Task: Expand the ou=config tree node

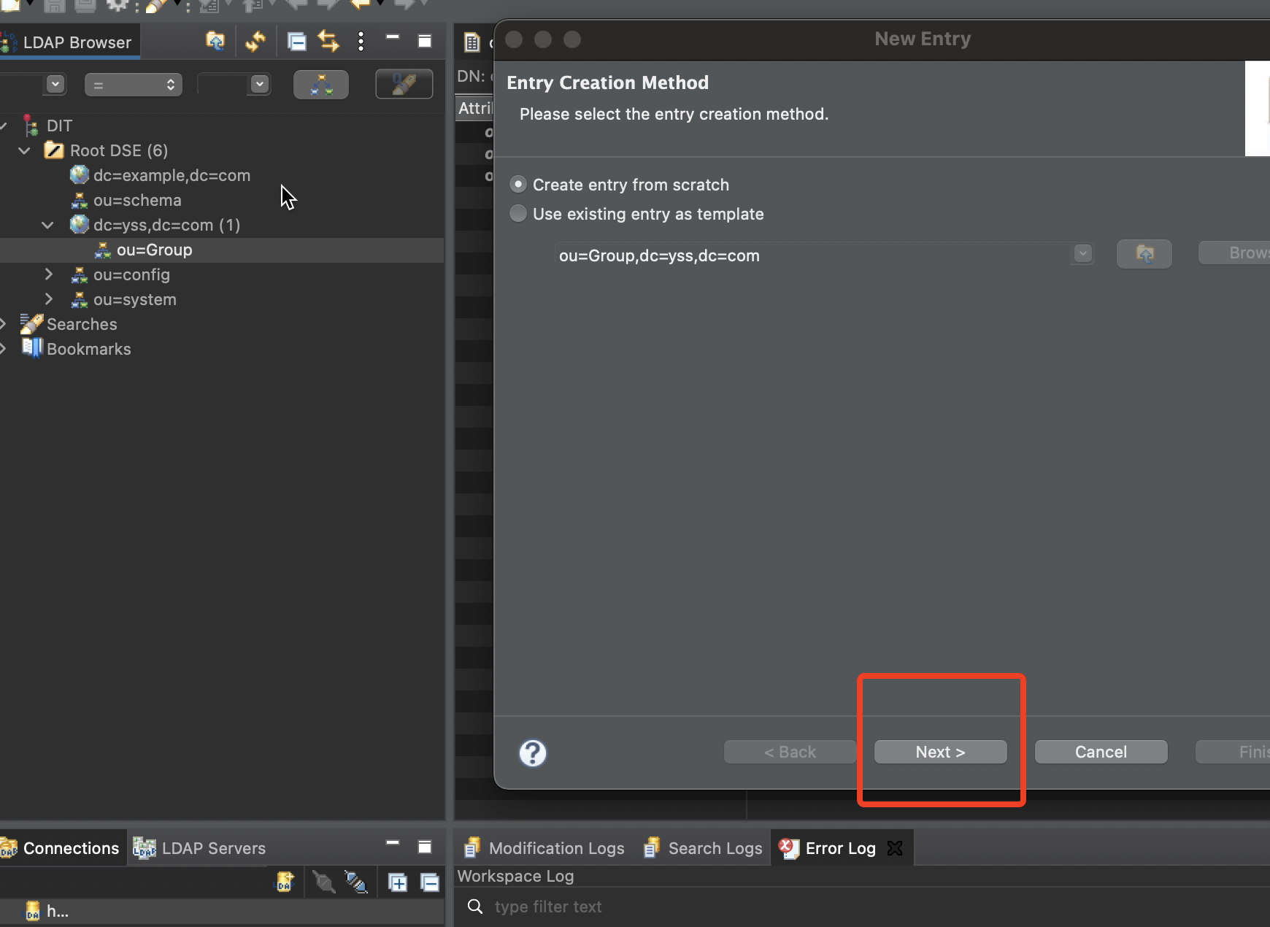Action: click(x=49, y=274)
